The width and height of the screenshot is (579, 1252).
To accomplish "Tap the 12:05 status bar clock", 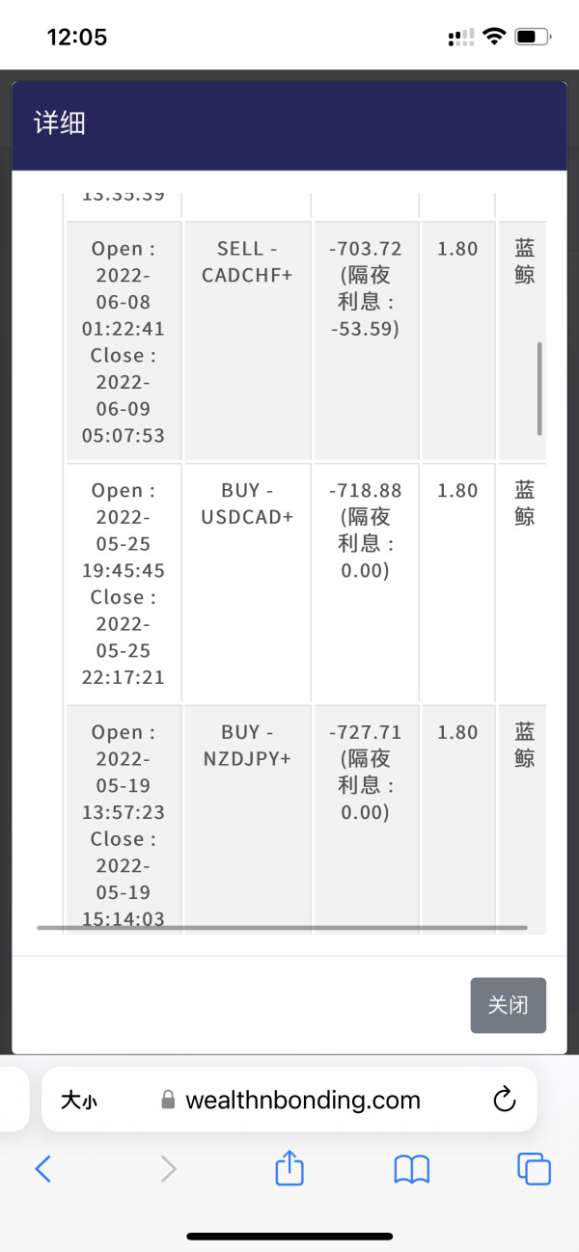I will click(77, 38).
